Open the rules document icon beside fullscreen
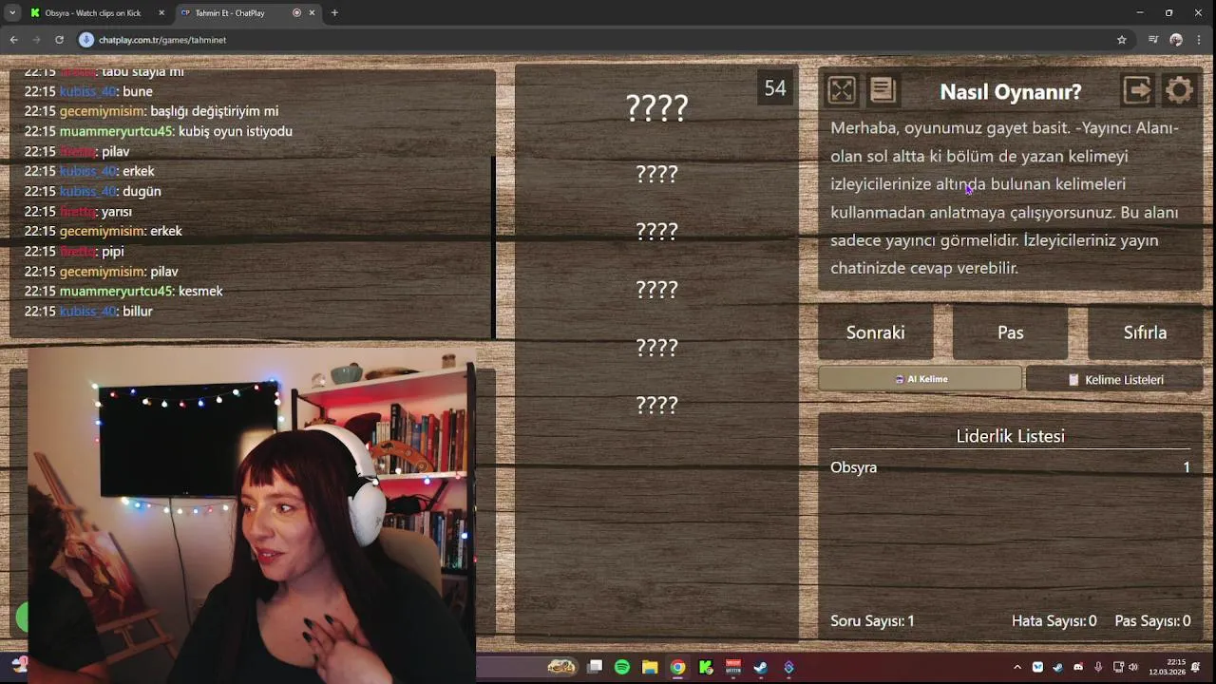The image size is (1216, 684). click(883, 90)
